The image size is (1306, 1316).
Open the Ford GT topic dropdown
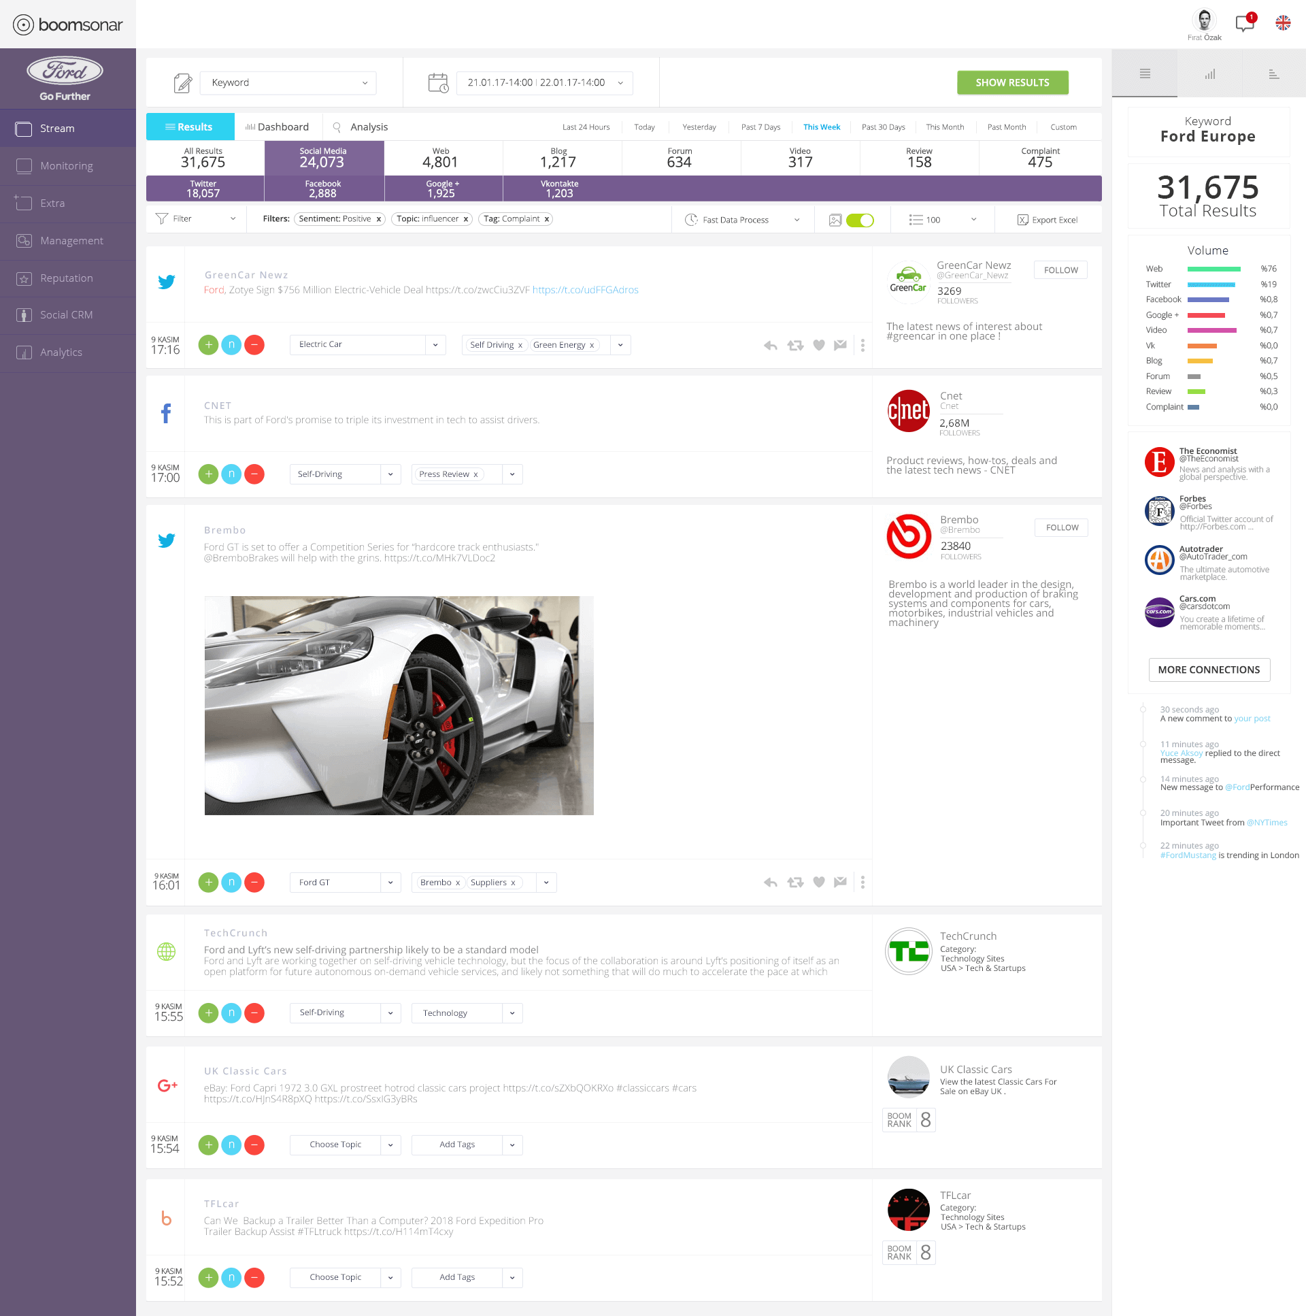tap(346, 882)
